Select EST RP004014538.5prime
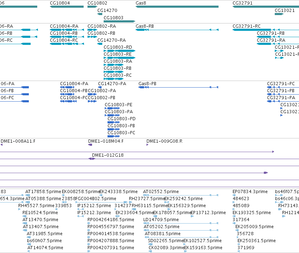The image size is (299, 253). tap(111, 234)
